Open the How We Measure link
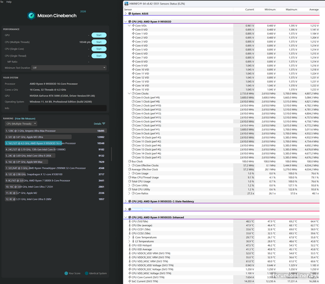 (26, 118)
